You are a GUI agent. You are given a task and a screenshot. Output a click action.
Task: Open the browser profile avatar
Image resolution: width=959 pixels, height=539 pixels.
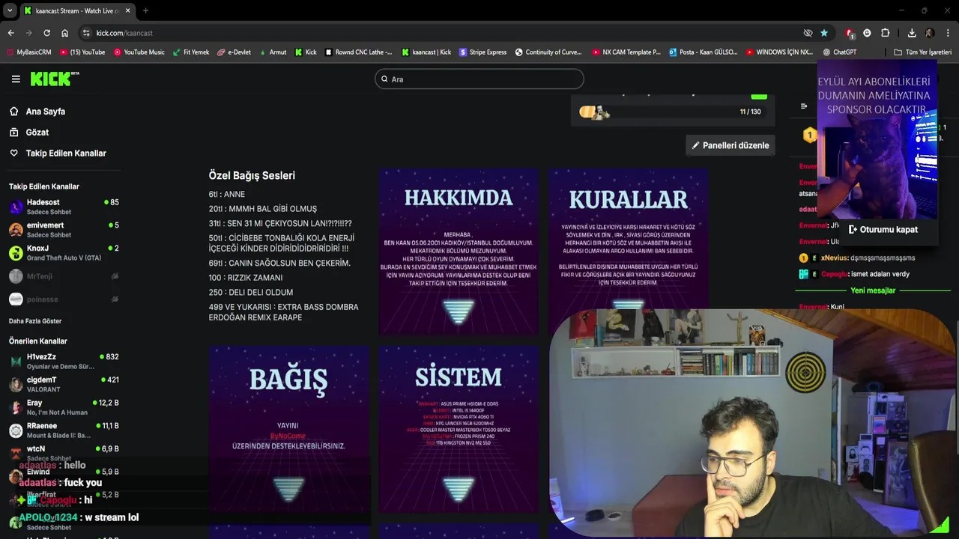930,33
